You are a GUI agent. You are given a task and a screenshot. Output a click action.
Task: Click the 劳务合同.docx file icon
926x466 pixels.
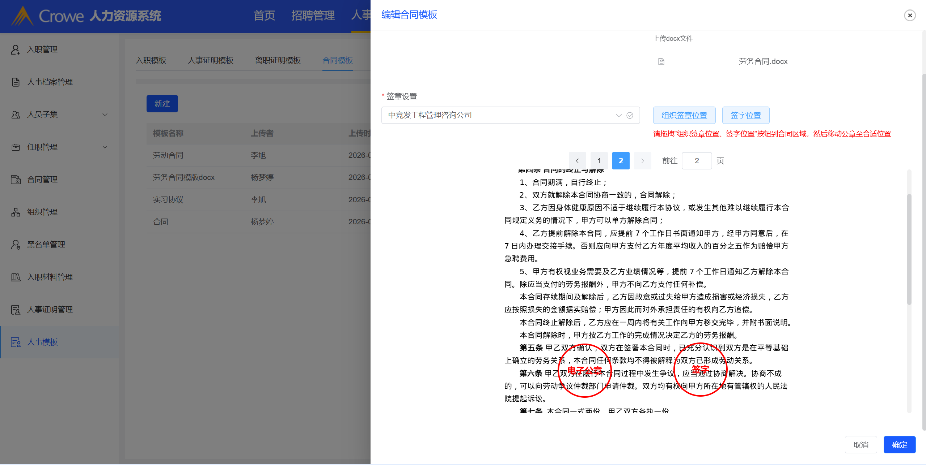(661, 61)
